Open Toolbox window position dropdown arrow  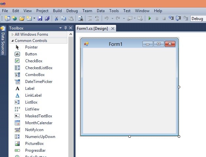coord(60,28)
